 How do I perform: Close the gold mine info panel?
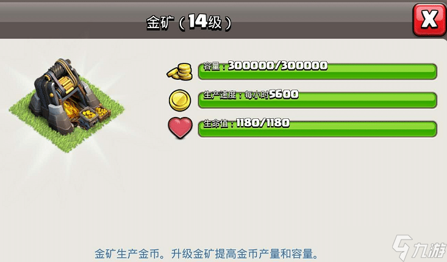click(x=429, y=19)
